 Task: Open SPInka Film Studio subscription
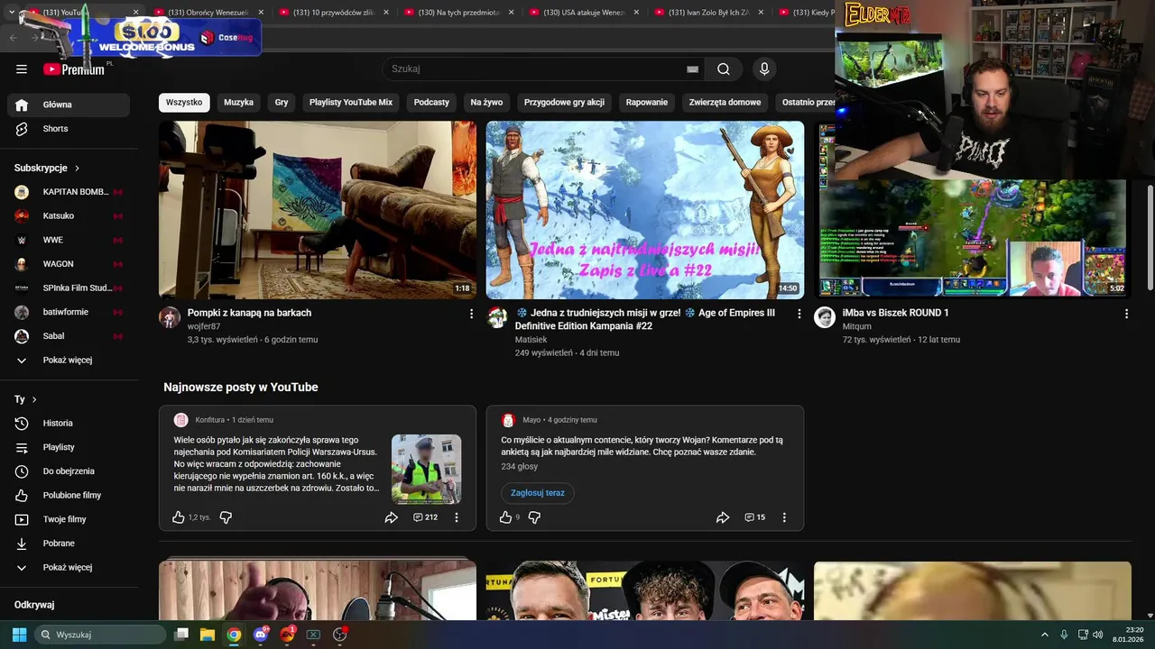[x=69, y=288]
